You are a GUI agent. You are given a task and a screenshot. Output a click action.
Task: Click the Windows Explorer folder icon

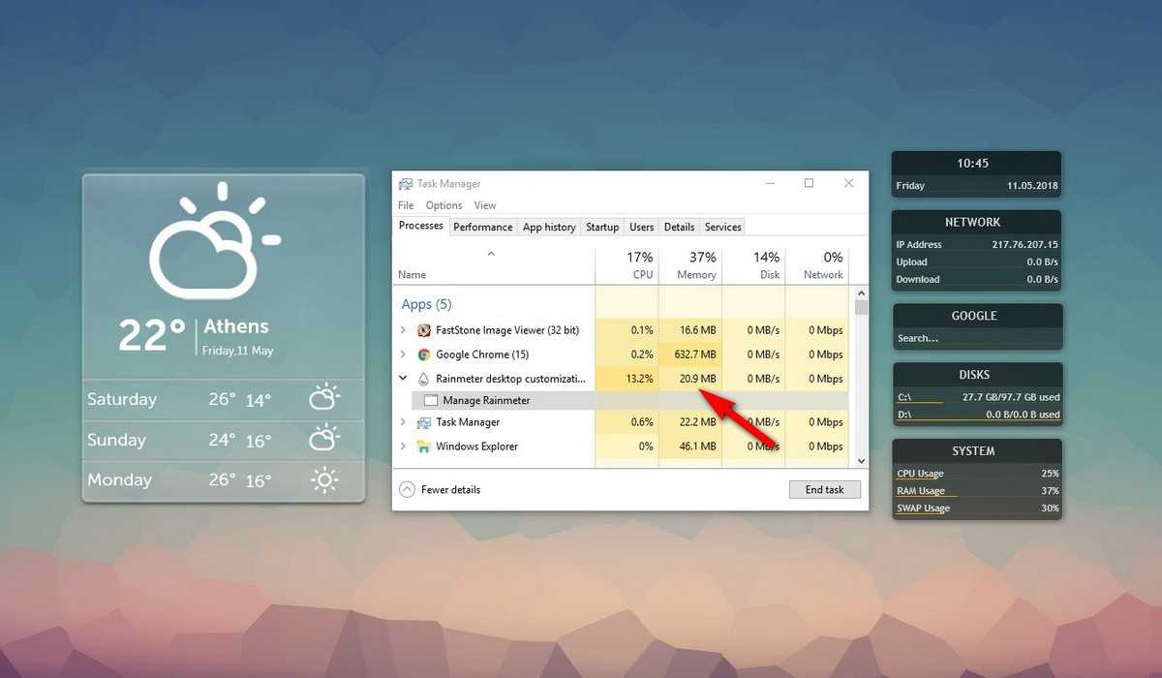(x=423, y=447)
